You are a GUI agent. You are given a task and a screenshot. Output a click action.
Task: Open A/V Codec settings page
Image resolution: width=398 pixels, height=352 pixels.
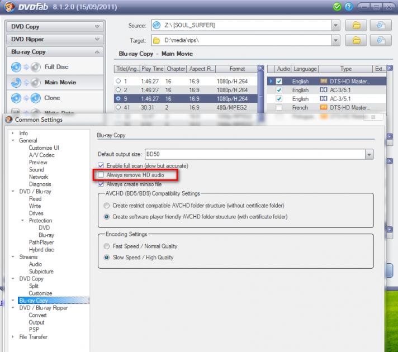[x=41, y=155]
